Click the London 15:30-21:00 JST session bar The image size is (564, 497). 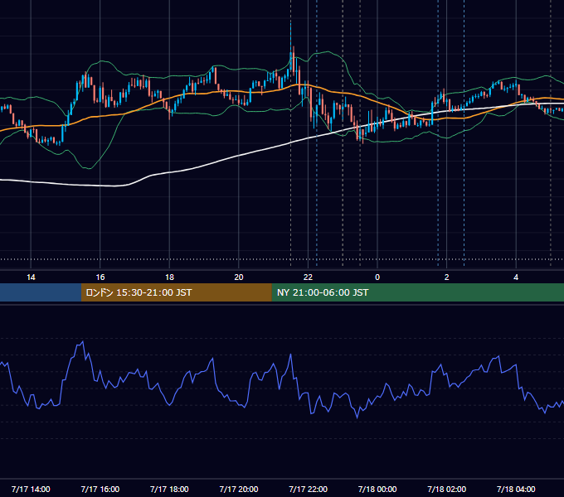[176, 292]
